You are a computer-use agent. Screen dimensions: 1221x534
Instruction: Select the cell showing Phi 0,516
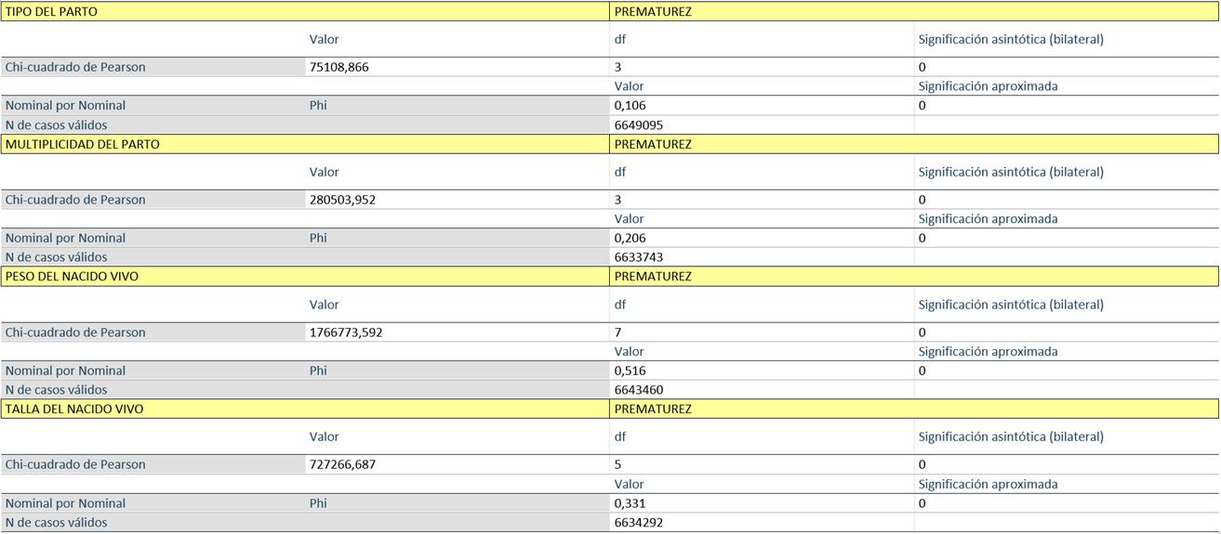click(x=630, y=371)
